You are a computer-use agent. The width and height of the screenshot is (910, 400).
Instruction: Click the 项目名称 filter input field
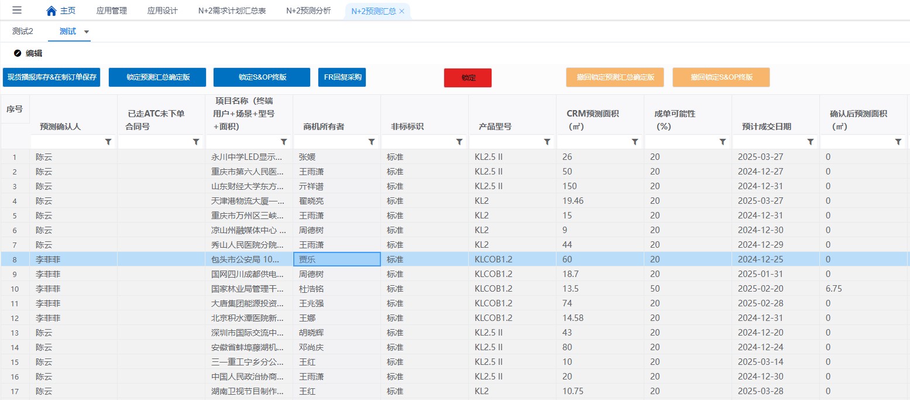(x=242, y=142)
